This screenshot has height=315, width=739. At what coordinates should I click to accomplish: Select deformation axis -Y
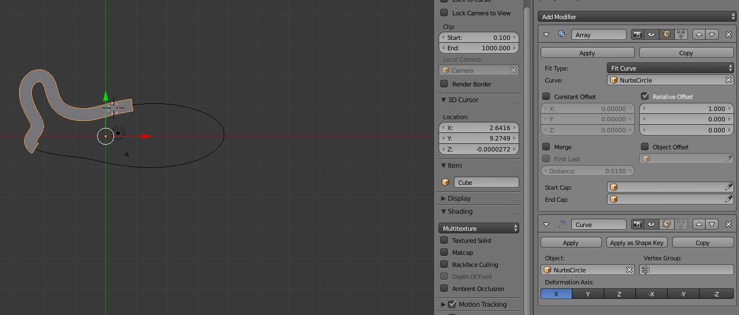[x=684, y=294]
